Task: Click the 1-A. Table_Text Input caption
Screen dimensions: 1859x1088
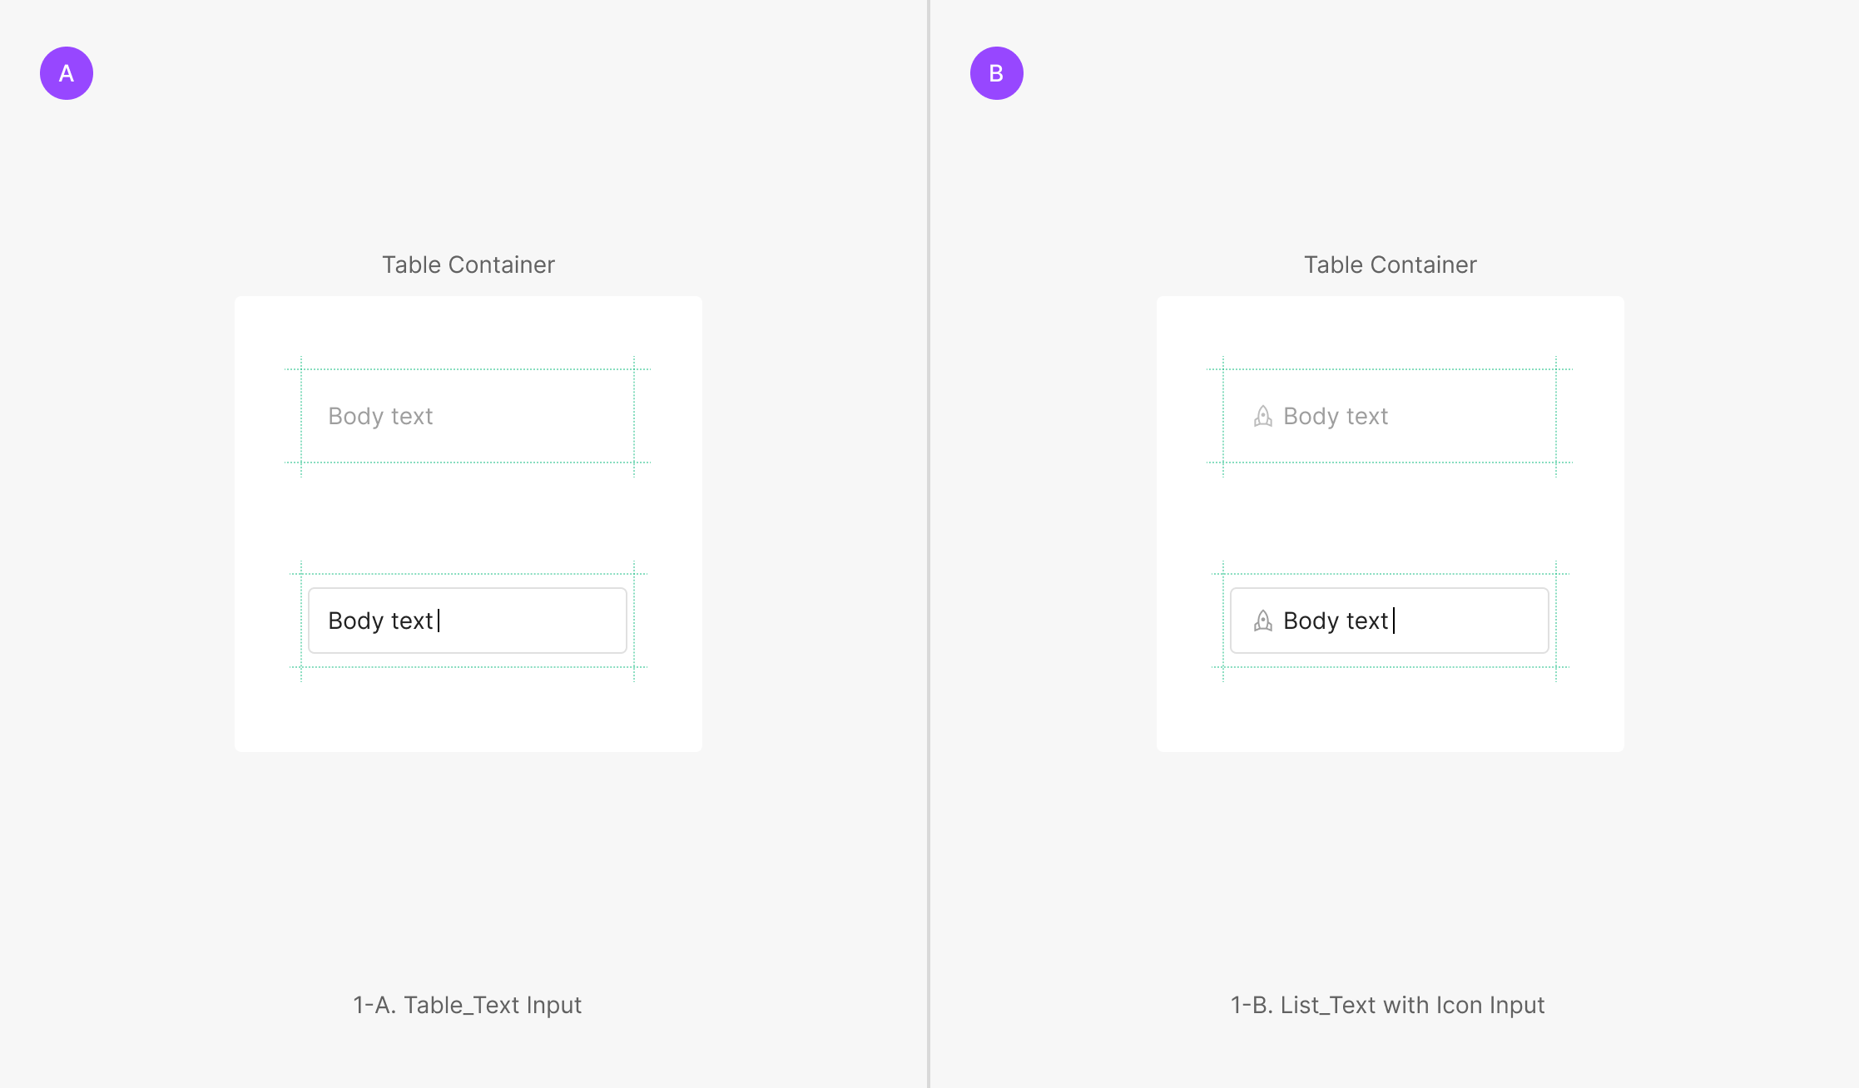Action: [467, 1005]
